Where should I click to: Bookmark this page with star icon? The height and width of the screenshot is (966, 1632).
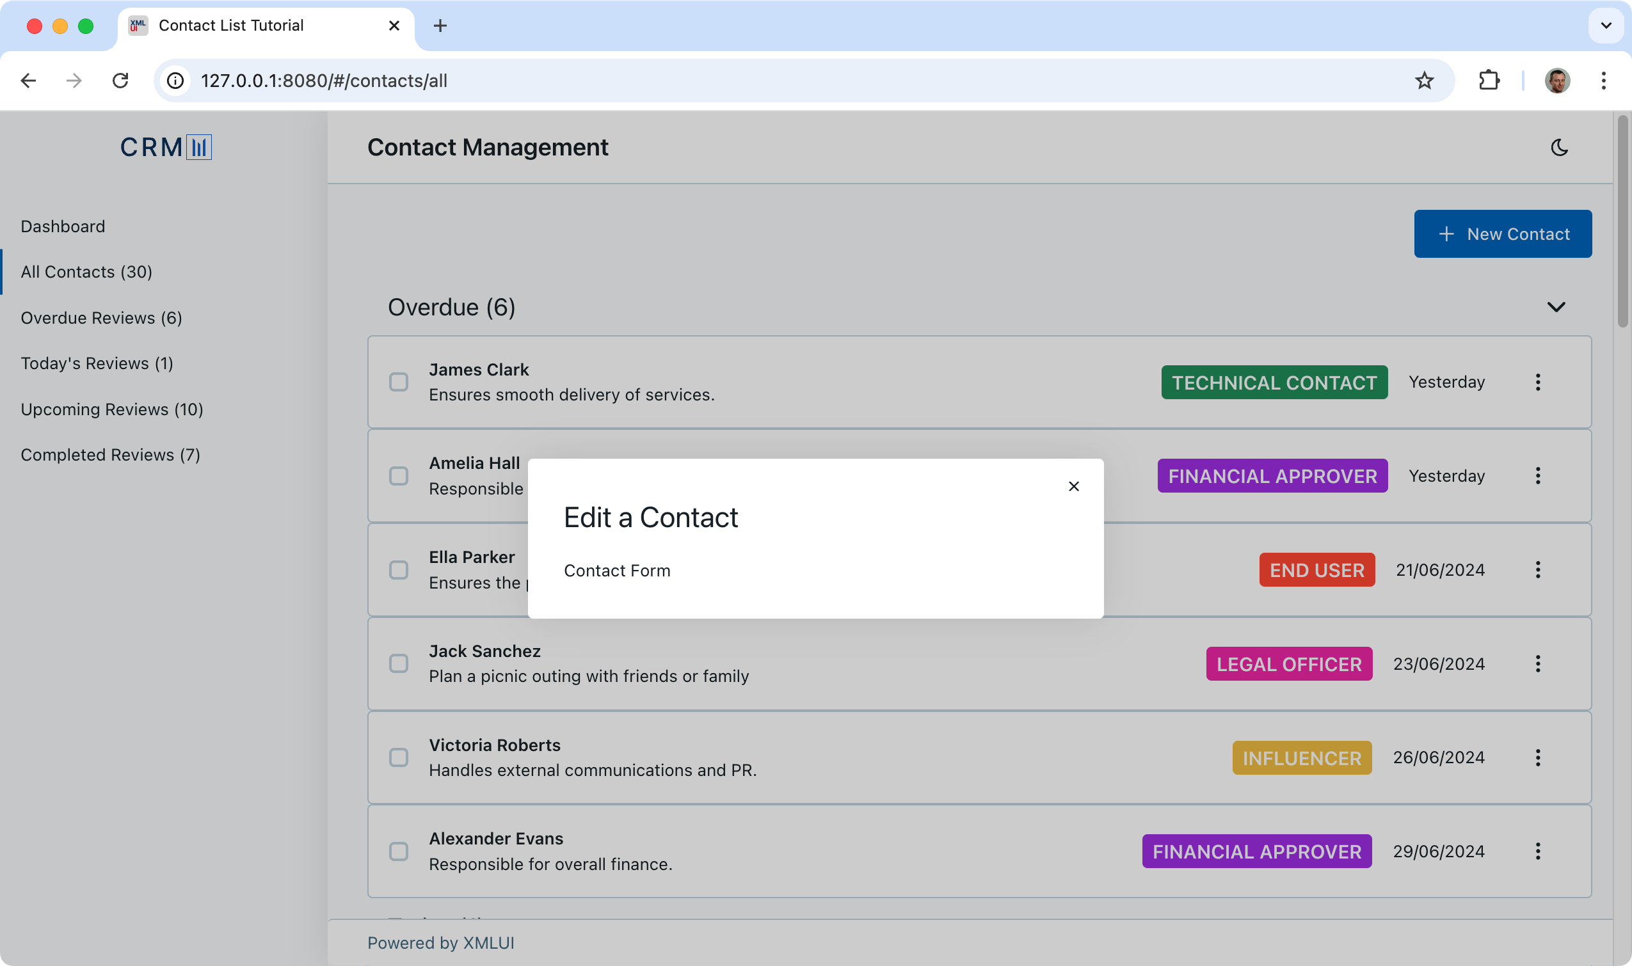pyautogui.click(x=1423, y=81)
